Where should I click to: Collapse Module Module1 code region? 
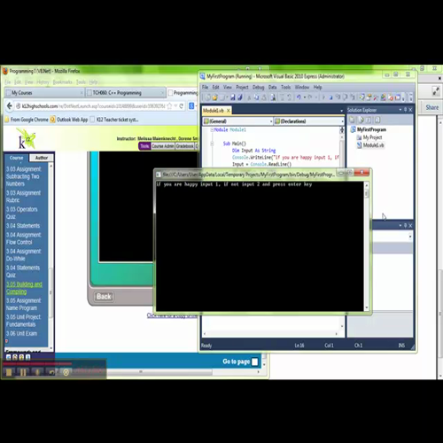(x=212, y=129)
